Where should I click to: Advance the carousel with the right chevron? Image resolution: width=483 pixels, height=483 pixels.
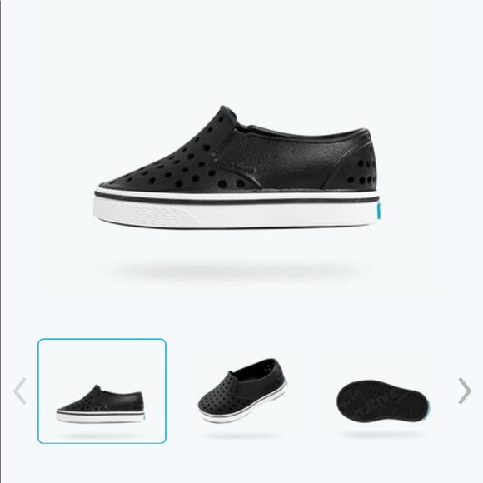(x=465, y=391)
